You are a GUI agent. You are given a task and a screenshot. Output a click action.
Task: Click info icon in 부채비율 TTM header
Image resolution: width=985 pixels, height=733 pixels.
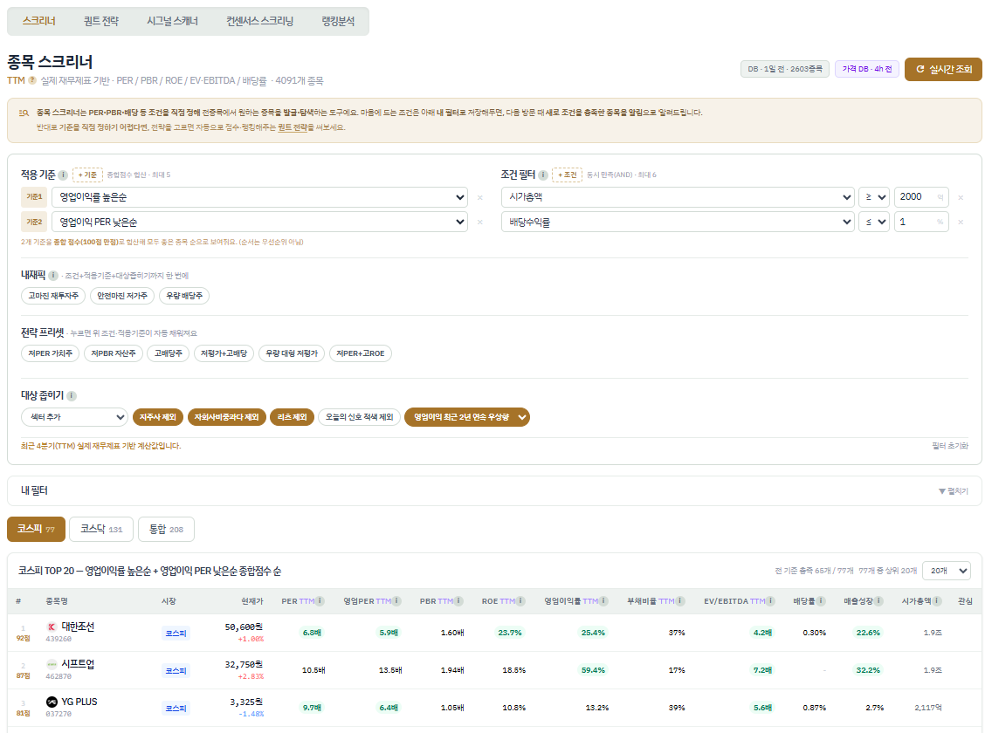tap(679, 601)
